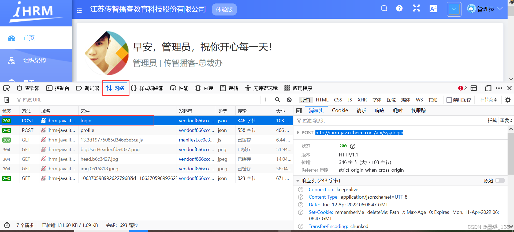Expand the 管理员 user menu
Image resolution: width=514 pixels, height=232 pixels.
(x=485, y=9)
